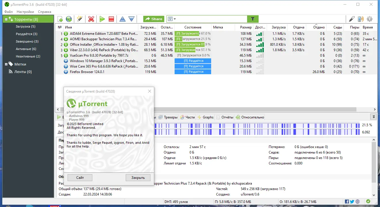The height and width of the screenshot is (207, 380).
Task: Sort torrents by the Сиды column header
Action: 335,27
